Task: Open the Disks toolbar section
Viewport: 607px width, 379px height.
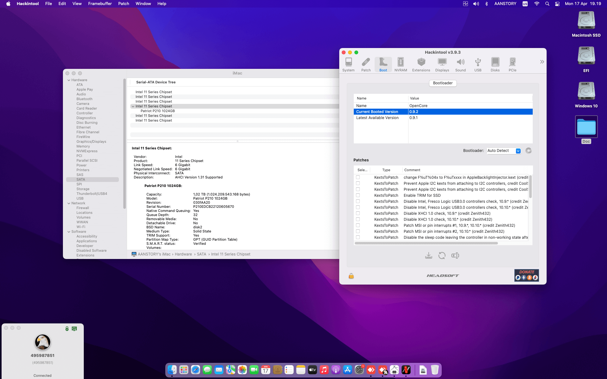Action: (x=495, y=64)
